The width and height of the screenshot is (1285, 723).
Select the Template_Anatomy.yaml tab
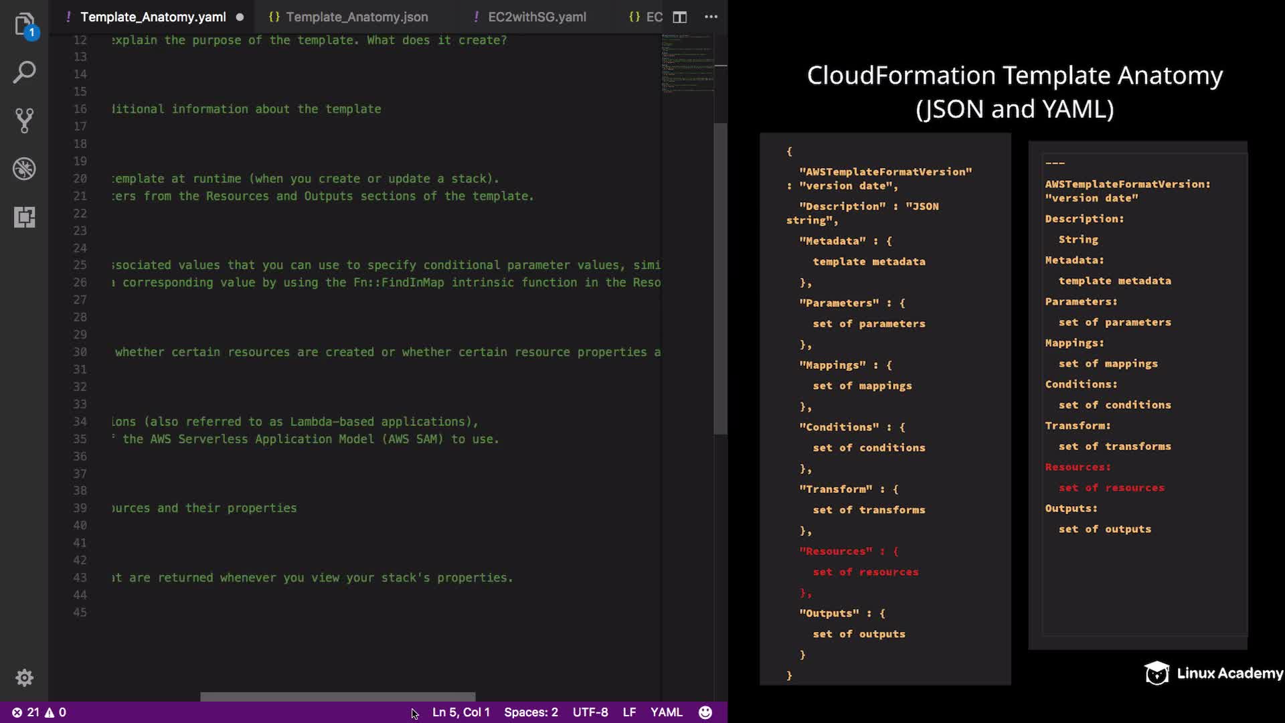point(153,17)
